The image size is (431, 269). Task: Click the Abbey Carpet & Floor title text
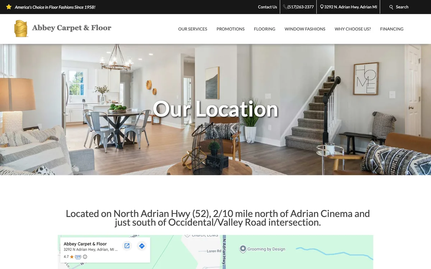[x=71, y=28]
